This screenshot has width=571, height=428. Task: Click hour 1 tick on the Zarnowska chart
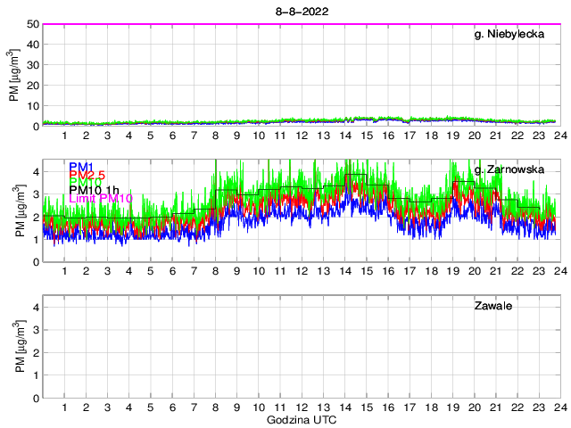point(65,271)
